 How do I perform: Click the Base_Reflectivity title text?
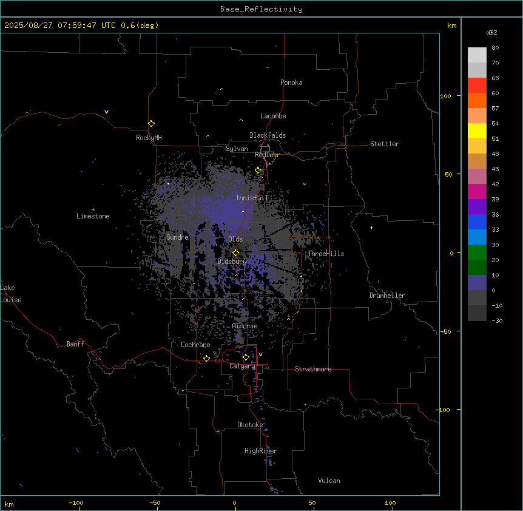point(261,9)
